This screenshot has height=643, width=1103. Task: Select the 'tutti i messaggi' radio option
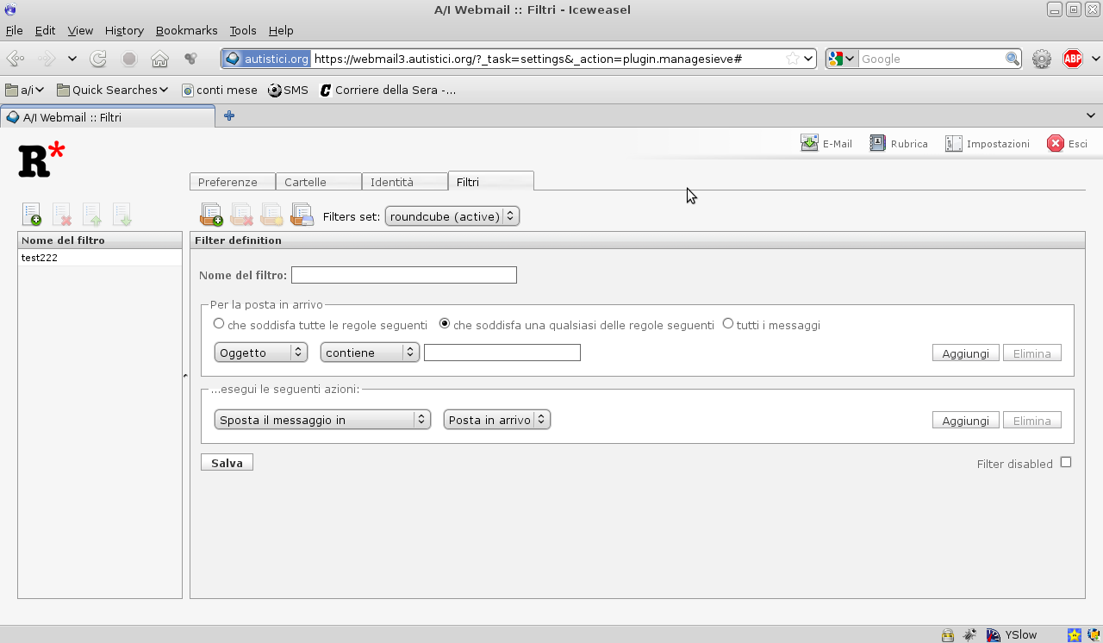[728, 324]
